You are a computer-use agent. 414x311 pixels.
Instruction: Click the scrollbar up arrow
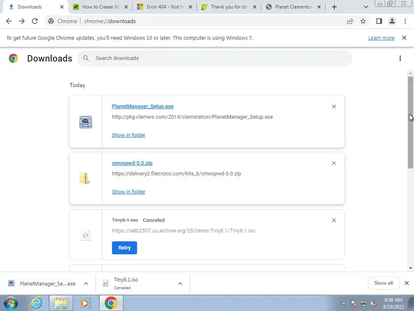point(410,73)
